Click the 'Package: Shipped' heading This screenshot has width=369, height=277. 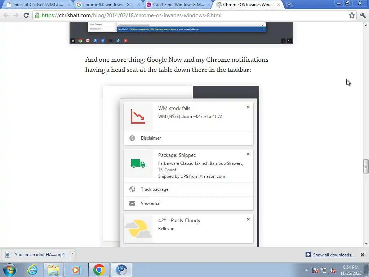click(177, 155)
